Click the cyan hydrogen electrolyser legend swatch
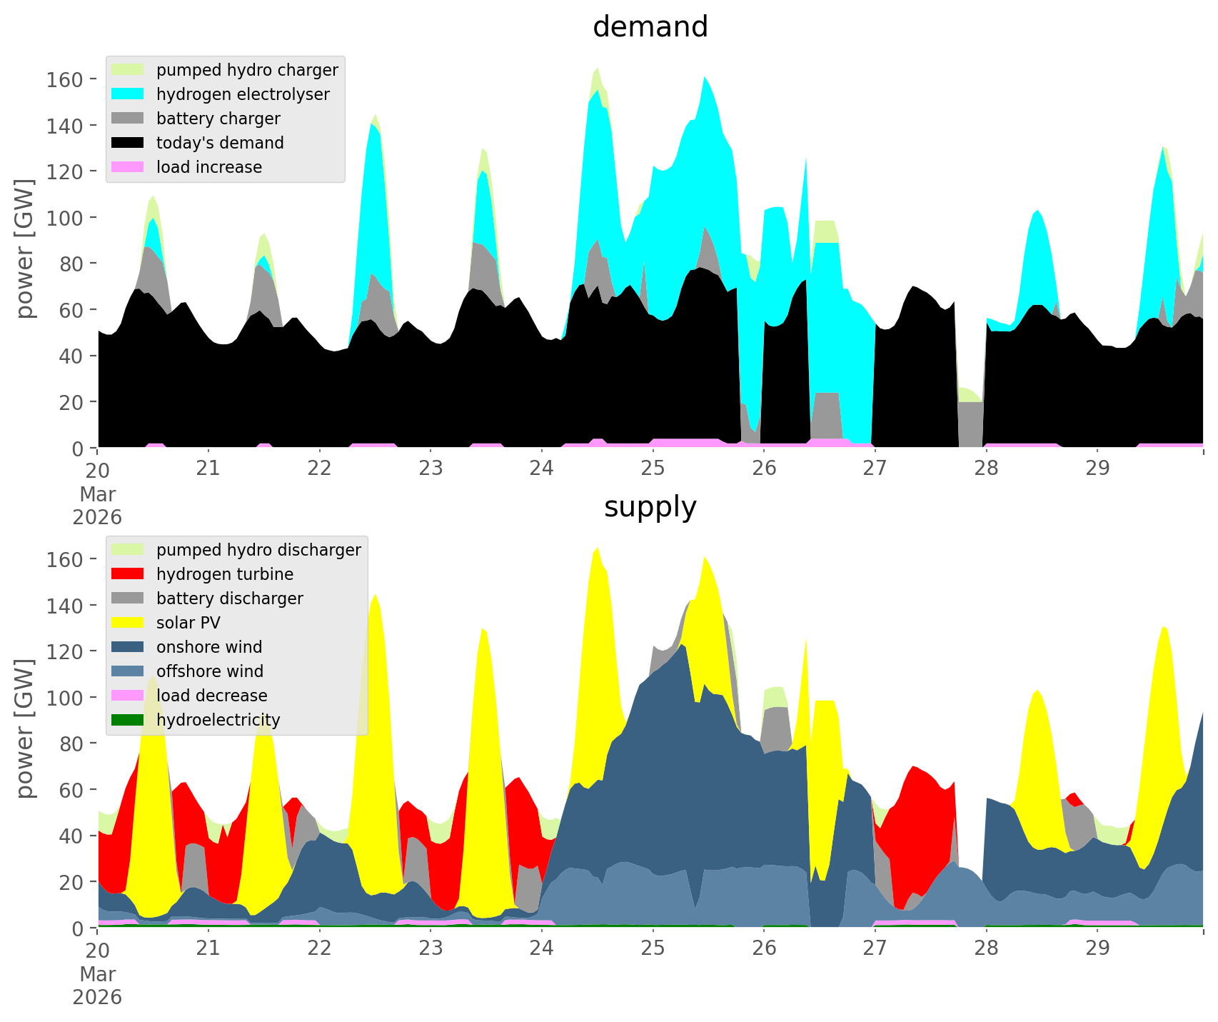This screenshot has width=1218, height=1022. [128, 94]
